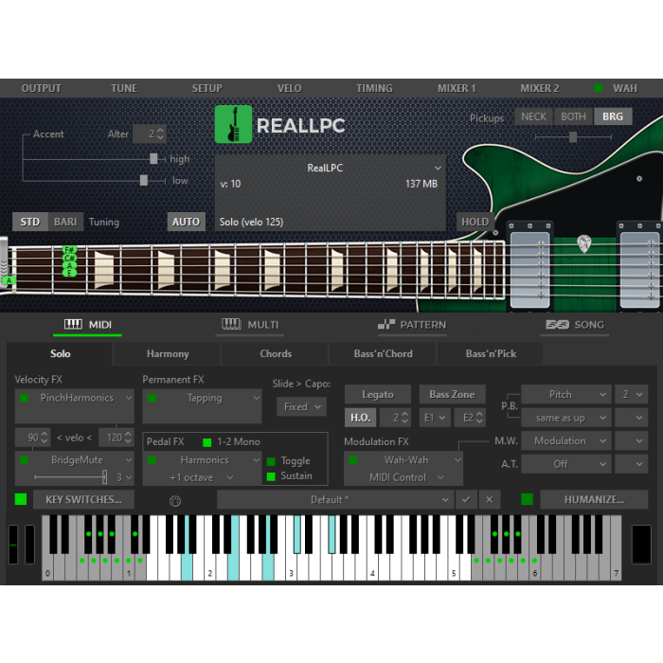Viewport: 663px width, 663px height.
Task: Switch to the Bass'n'Chord tab
Action: [x=383, y=353]
